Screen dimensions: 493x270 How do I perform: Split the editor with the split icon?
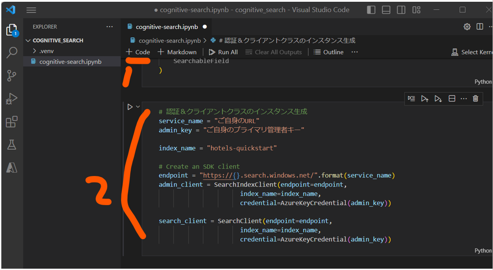pyautogui.click(x=480, y=27)
